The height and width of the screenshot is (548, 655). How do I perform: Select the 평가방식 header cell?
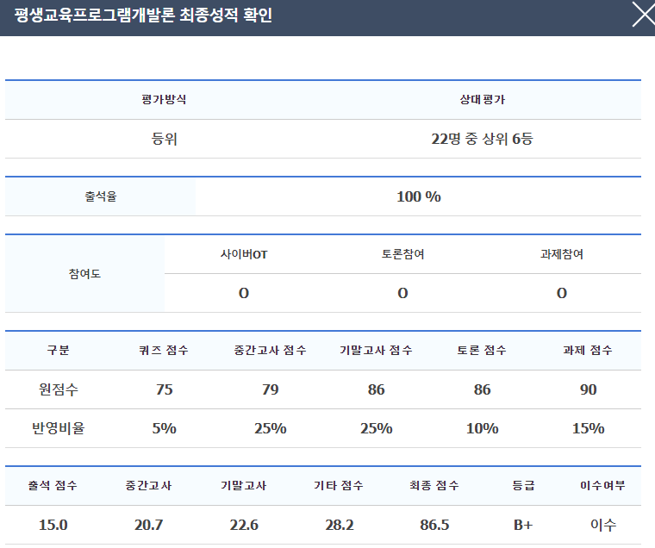coord(164,99)
